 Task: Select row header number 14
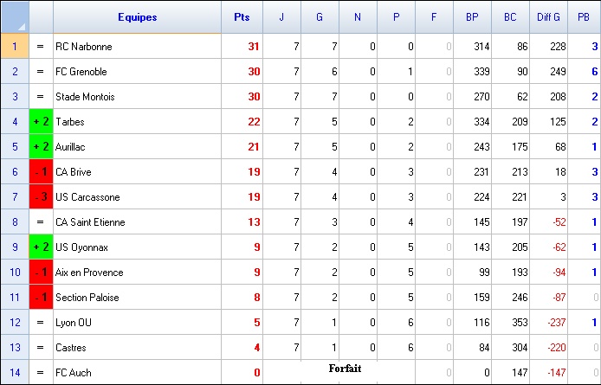pyautogui.click(x=15, y=372)
